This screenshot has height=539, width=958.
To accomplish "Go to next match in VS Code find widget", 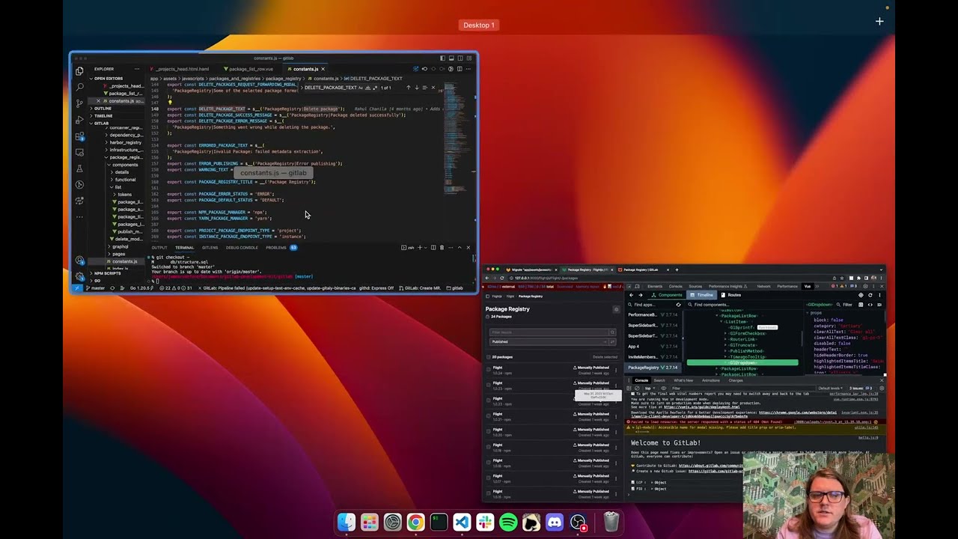I will point(416,88).
